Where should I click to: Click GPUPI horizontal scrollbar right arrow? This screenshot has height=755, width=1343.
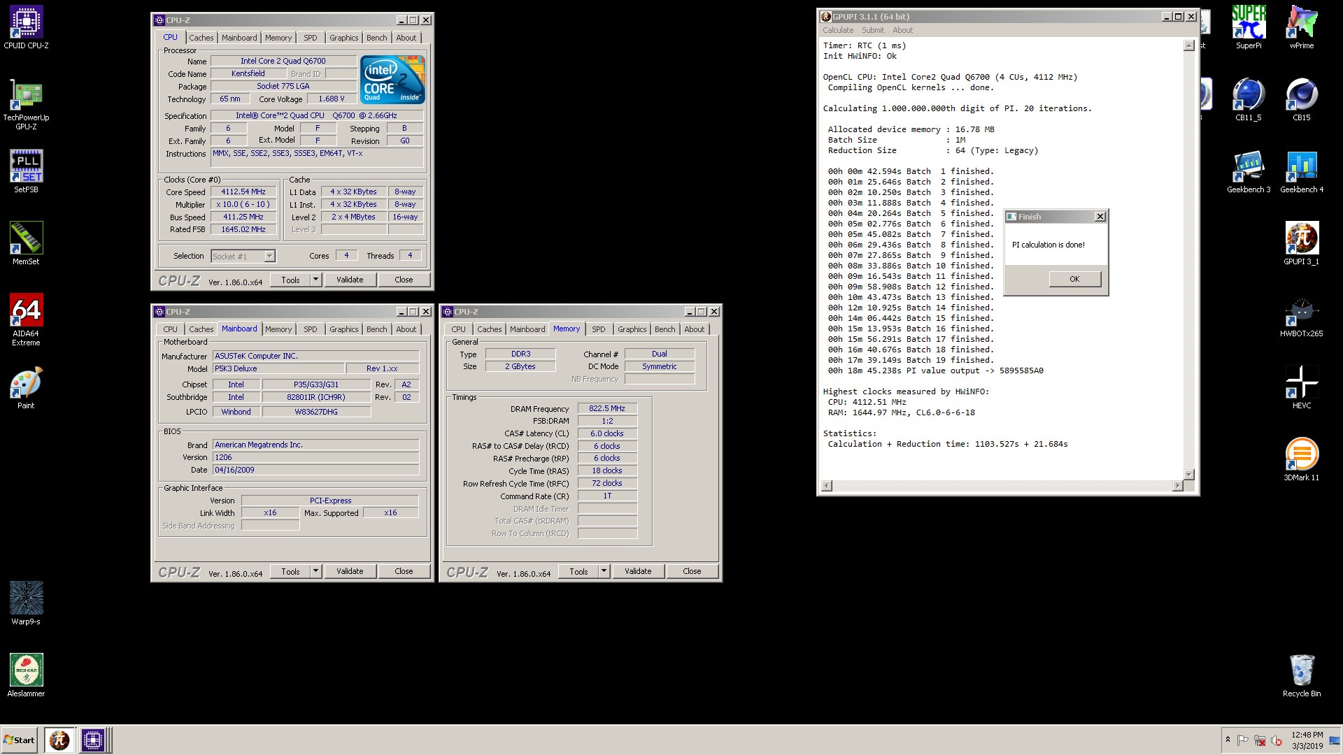pos(1177,485)
